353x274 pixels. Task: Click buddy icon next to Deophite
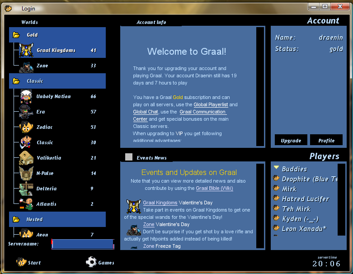[x=276, y=178]
